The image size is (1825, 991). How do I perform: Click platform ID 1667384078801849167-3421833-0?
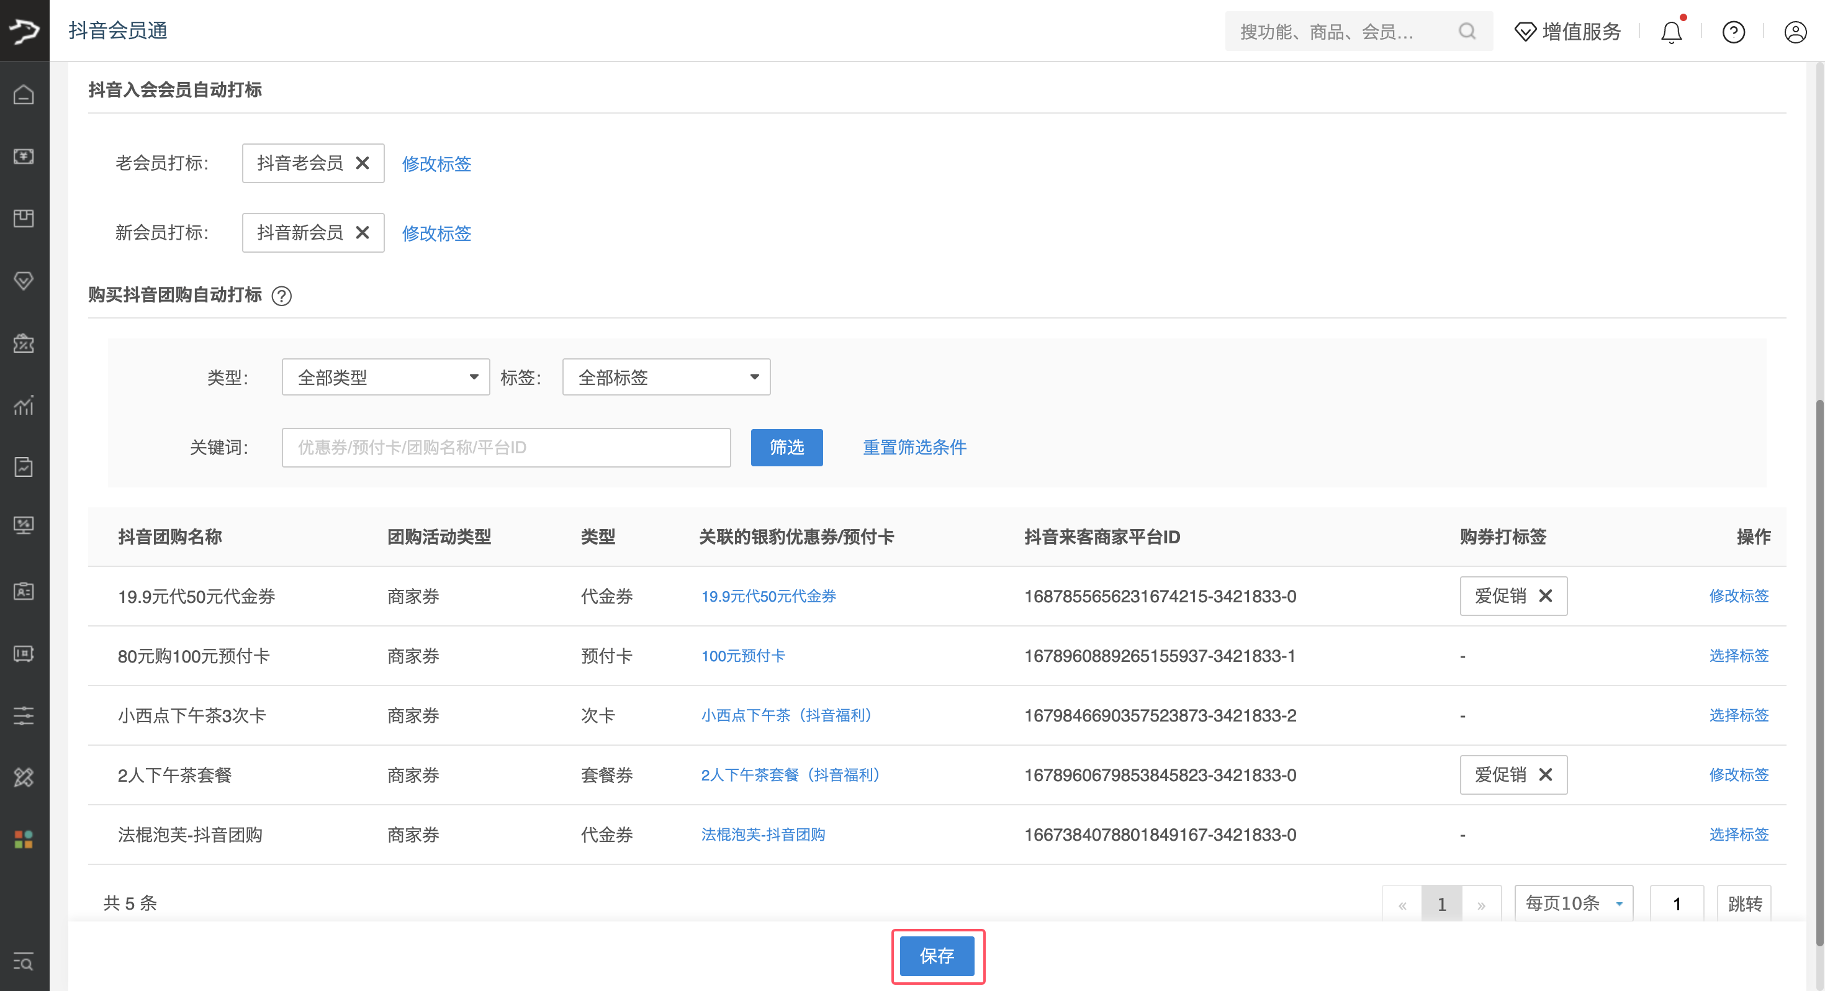[x=1160, y=835]
